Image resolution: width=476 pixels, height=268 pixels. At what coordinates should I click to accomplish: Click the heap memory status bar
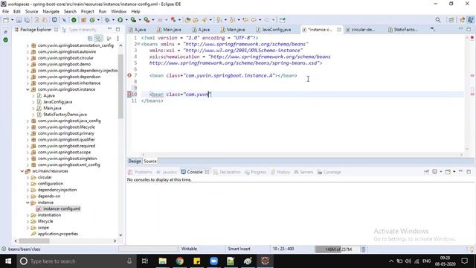338,249
